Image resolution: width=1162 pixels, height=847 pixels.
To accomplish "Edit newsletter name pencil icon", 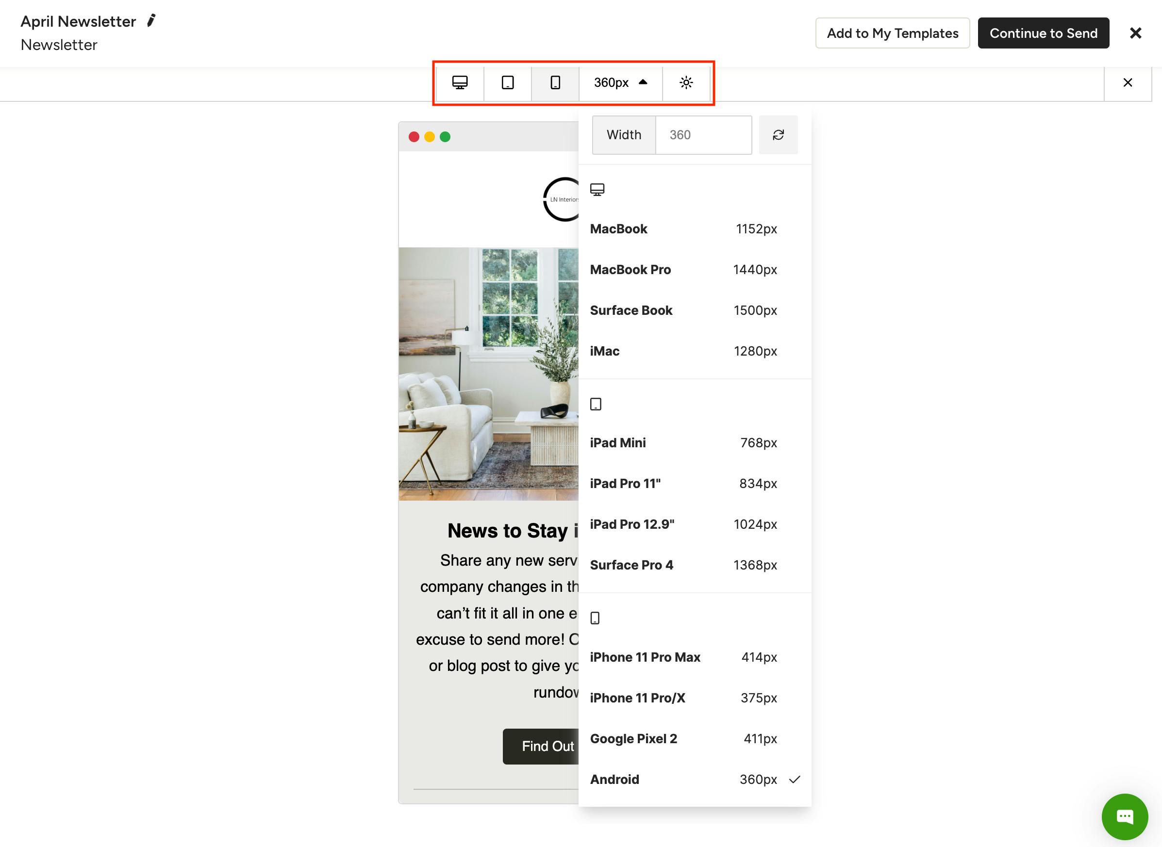I will [x=151, y=21].
